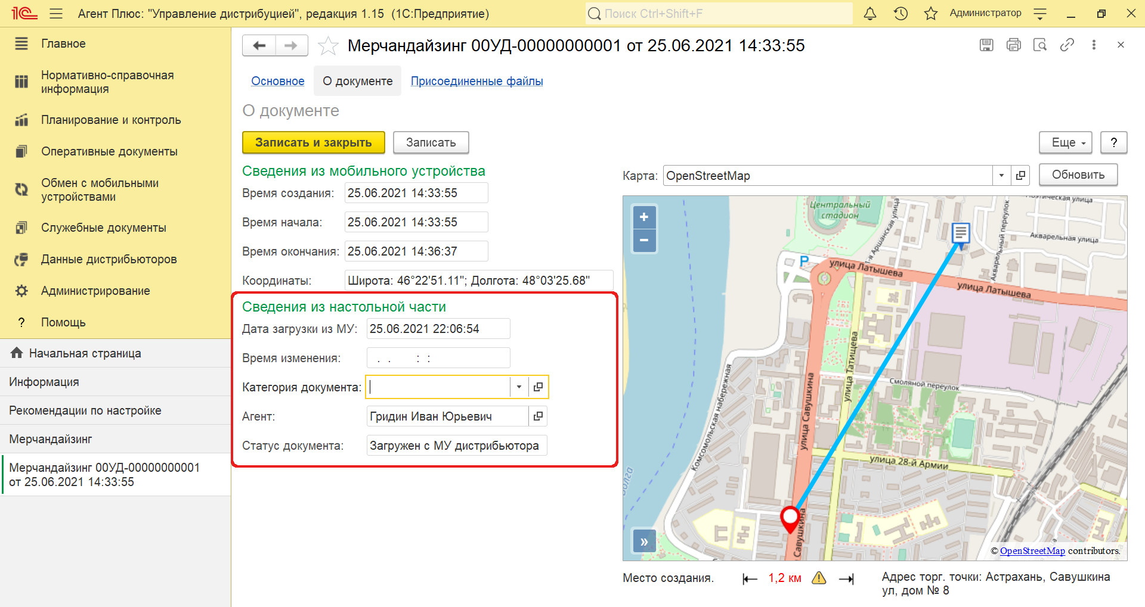Click Дата загрузки из МУ field
The height and width of the screenshot is (607, 1145).
(438, 329)
